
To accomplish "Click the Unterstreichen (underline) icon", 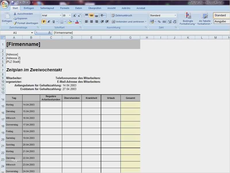I will pyautogui.click(x=53, y=22).
